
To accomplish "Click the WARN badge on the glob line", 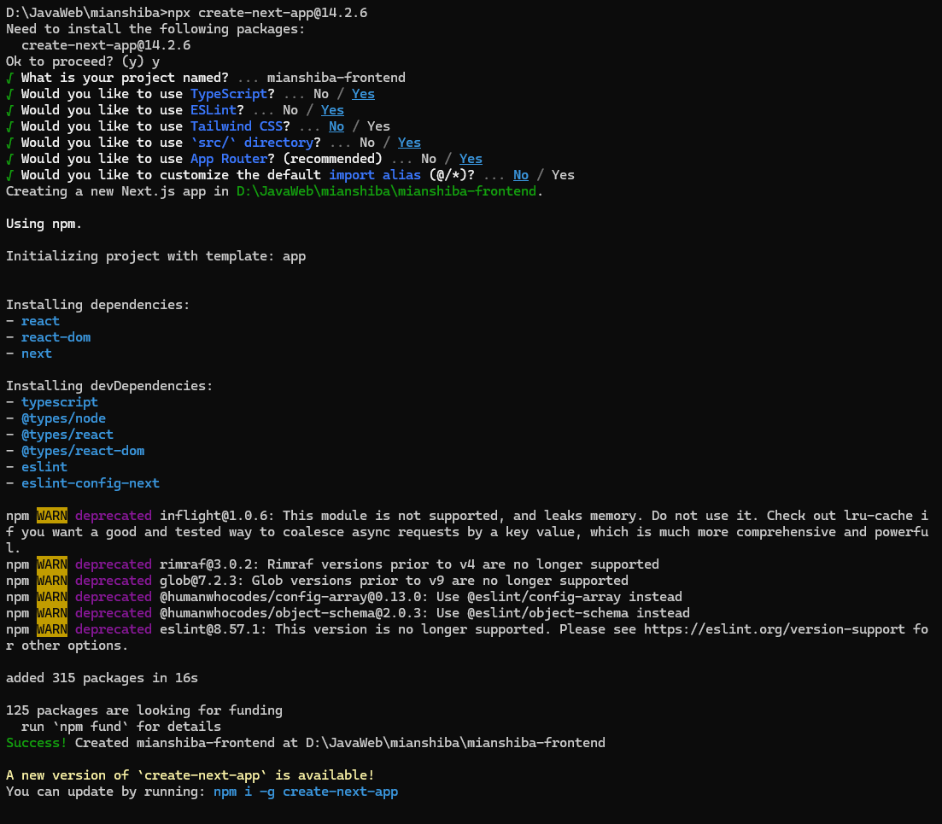I will coord(51,580).
